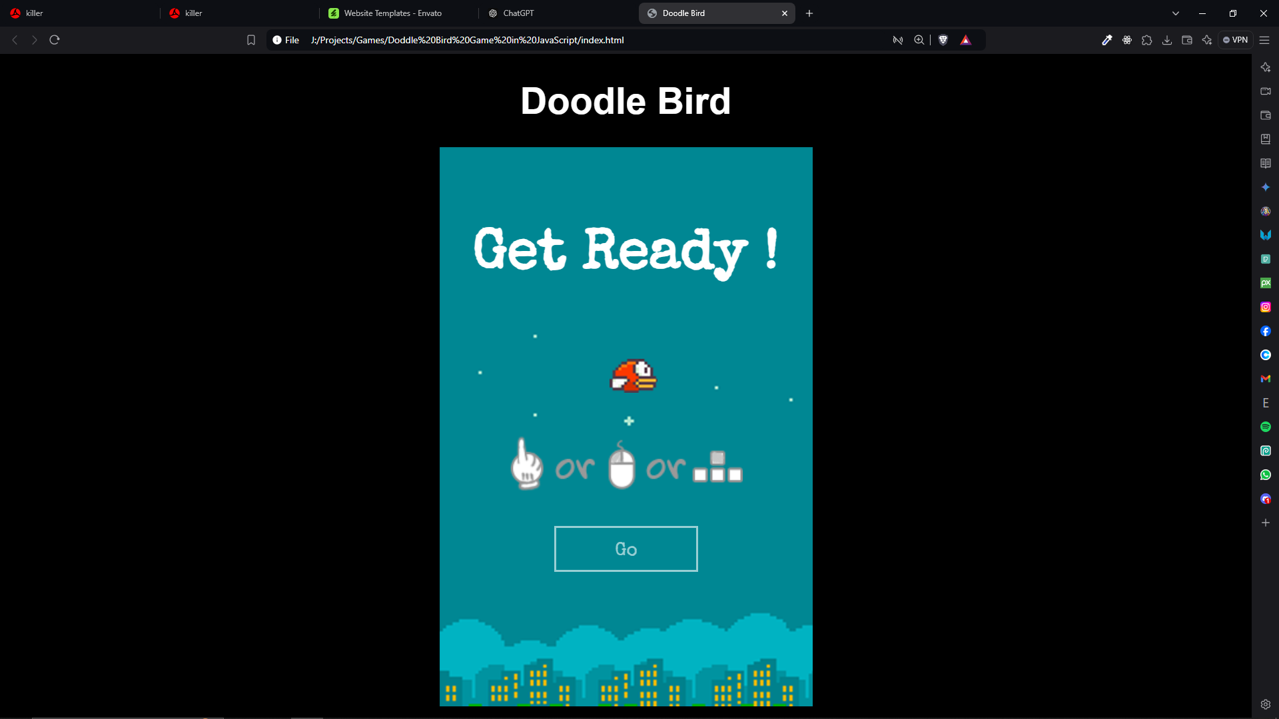Open the Leo AI sparkle button in the toolbar
Image resolution: width=1279 pixels, height=719 pixels.
pos(1207,40)
